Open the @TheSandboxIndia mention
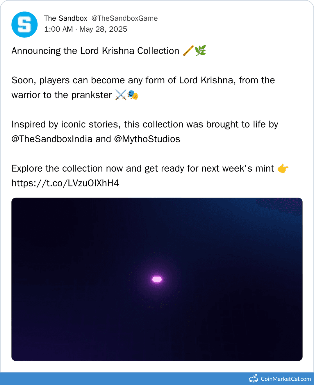Viewport: 314px width, 385px height. (x=52, y=139)
